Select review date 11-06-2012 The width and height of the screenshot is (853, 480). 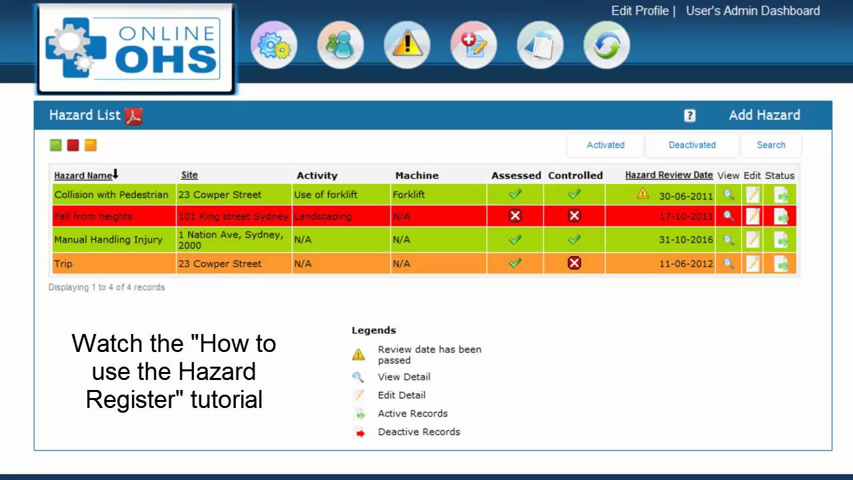pos(686,263)
